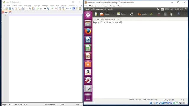Click Print icon in gedit toolbar

coord(131,14)
